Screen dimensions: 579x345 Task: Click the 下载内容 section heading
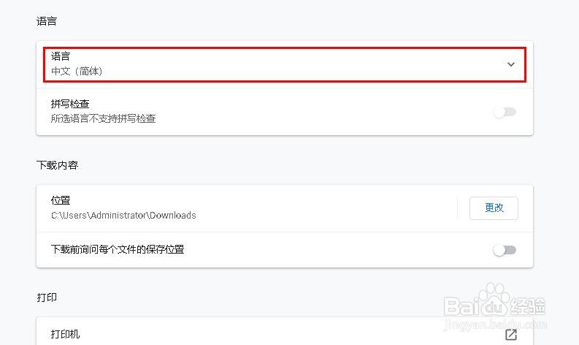(x=57, y=165)
